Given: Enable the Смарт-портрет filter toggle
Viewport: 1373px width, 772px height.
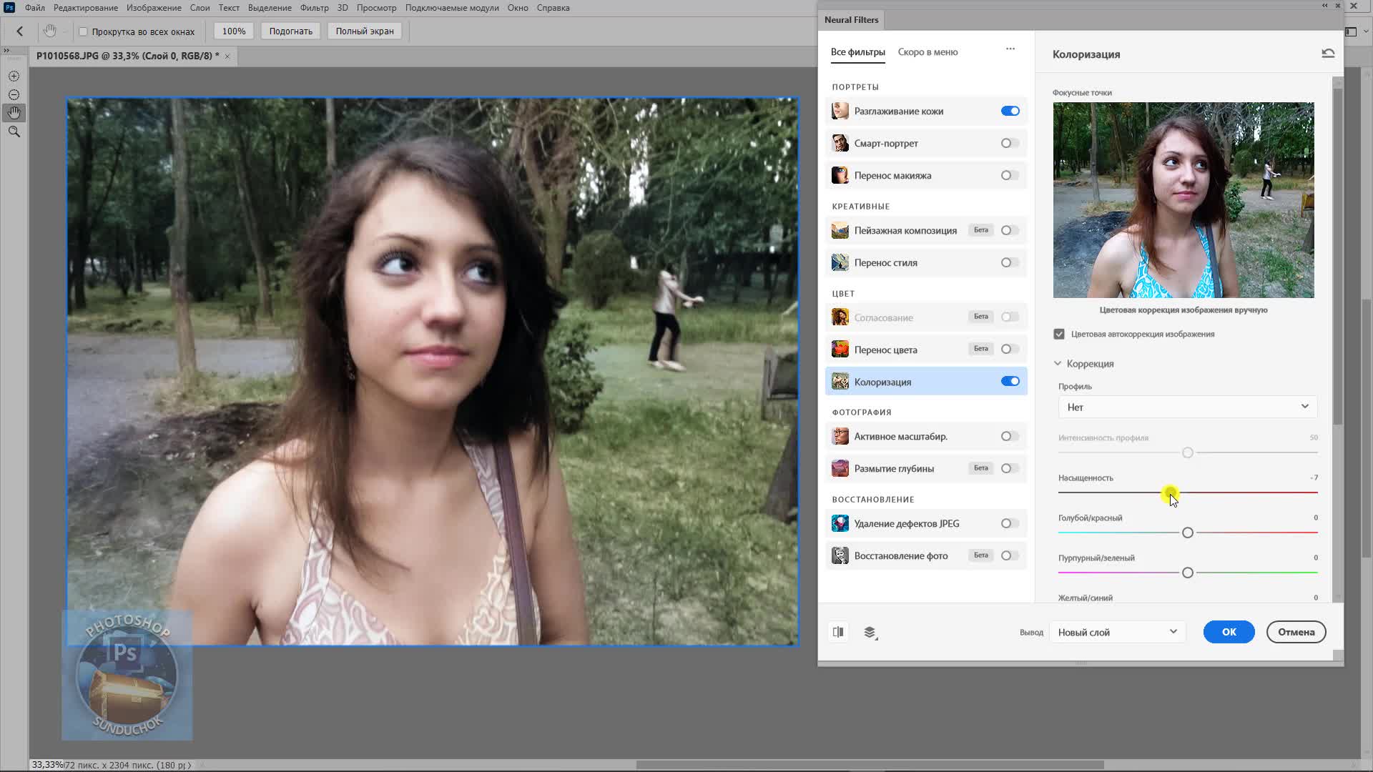Looking at the screenshot, I should 1009,143.
